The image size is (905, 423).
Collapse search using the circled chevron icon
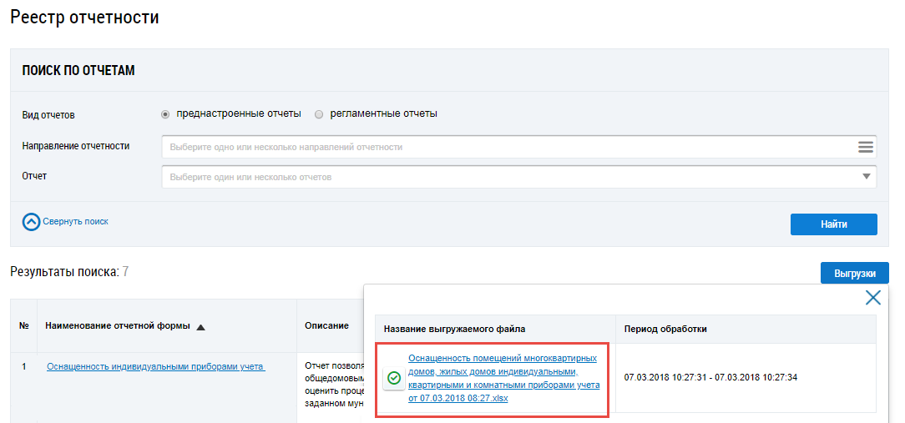(x=31, y=222)
